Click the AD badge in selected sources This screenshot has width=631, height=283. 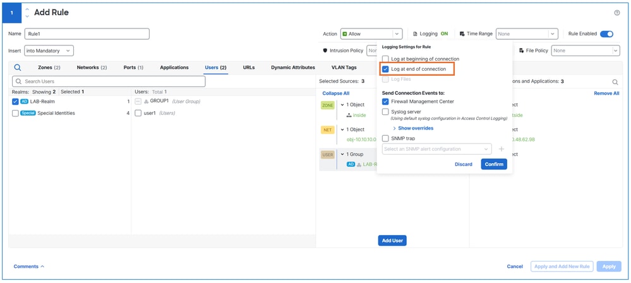(x=351, y=164)
